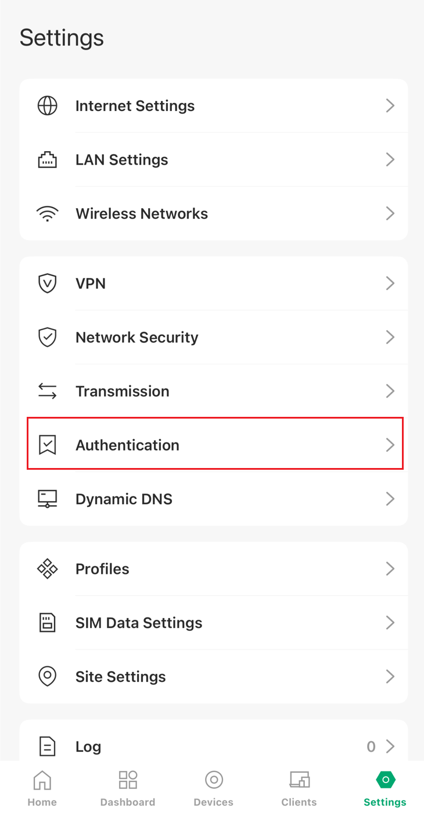Tap the globe icon beside Internet Settings
Viewport: 424px width, 818px height.
point(47,106)
